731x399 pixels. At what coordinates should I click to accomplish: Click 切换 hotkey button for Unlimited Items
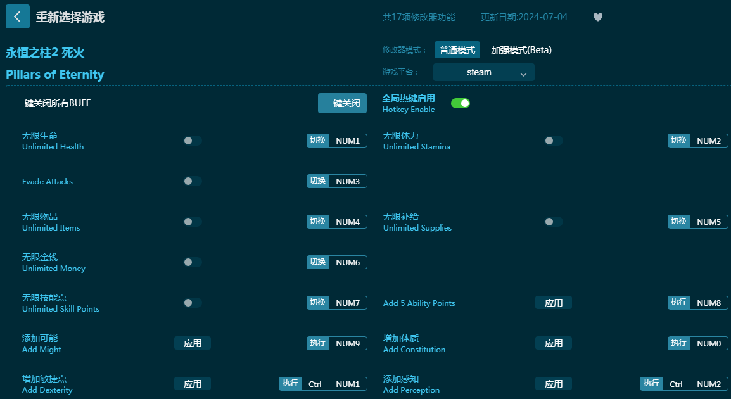(318, 222)
